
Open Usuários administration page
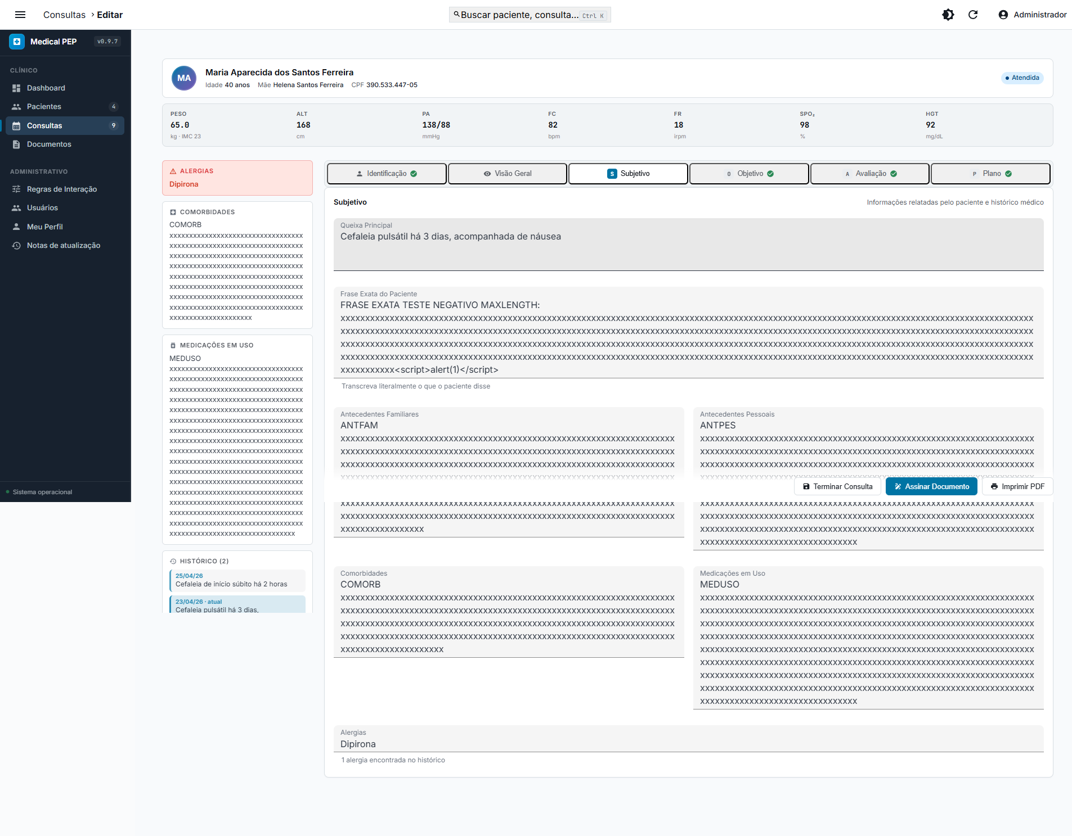click(65, 208)
